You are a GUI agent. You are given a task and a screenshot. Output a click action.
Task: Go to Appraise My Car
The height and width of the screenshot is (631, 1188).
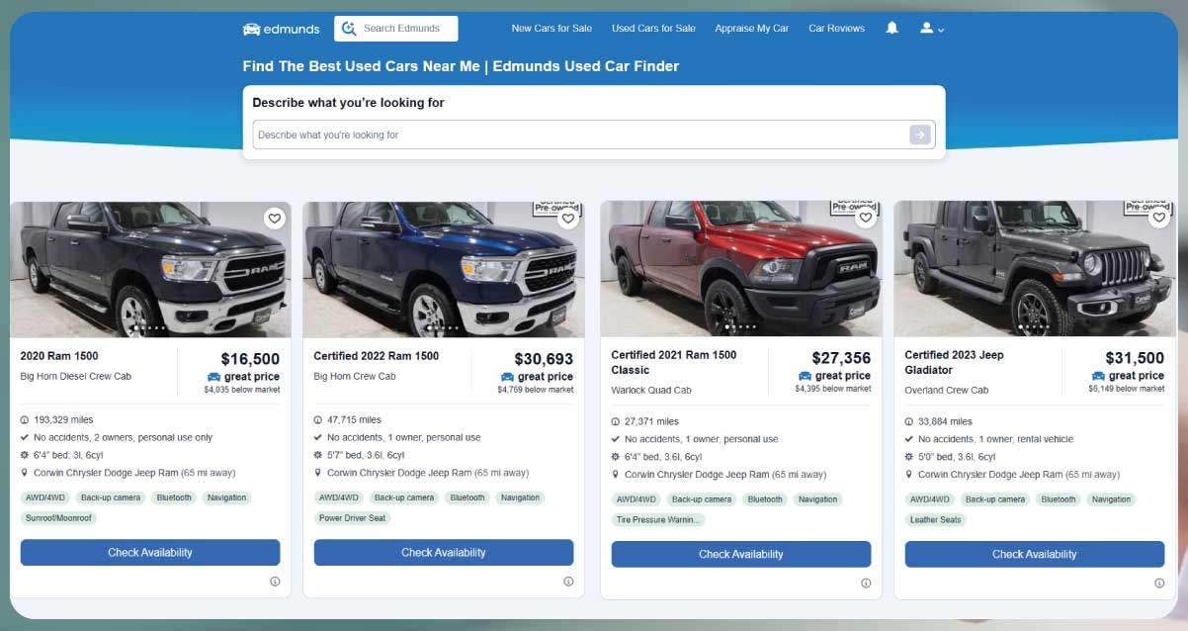pyautogui.click(x=752, y=29)
